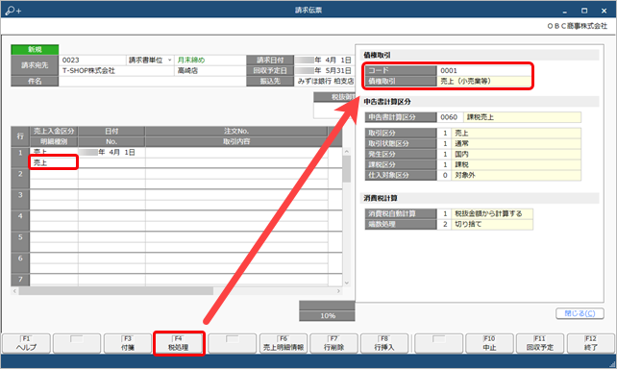Viewport: 617px width, 369px height.
Task: Click the 申告書計算区分 code 0060
Action: coord(450,117)
